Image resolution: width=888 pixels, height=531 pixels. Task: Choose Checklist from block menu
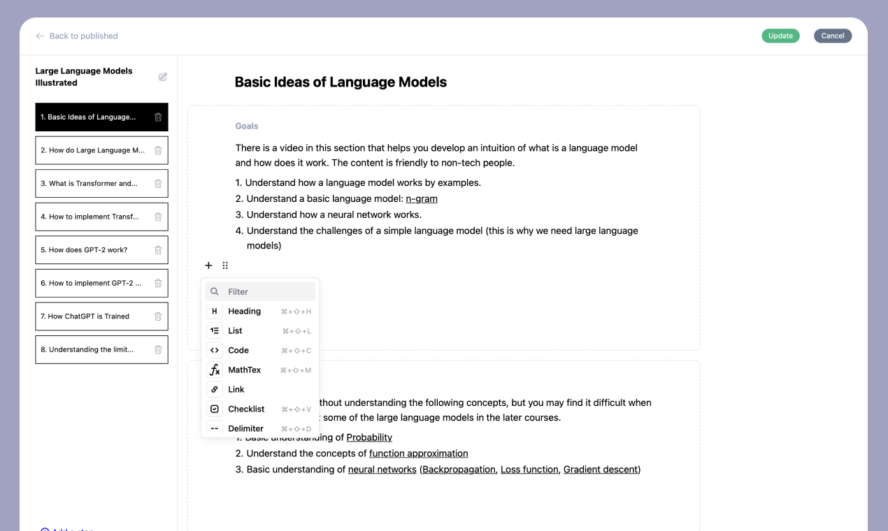point(260,409)
